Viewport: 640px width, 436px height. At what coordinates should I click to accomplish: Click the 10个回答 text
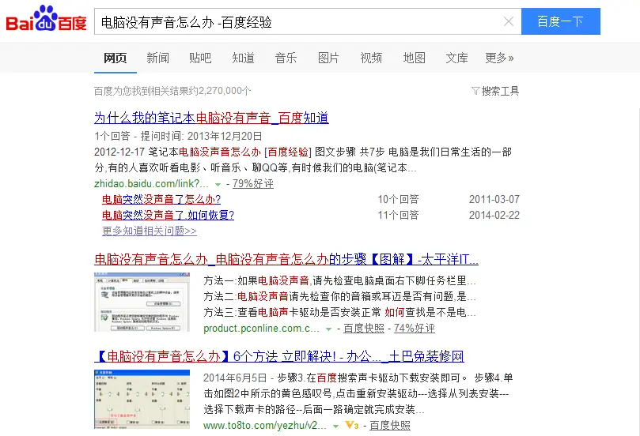399,199
